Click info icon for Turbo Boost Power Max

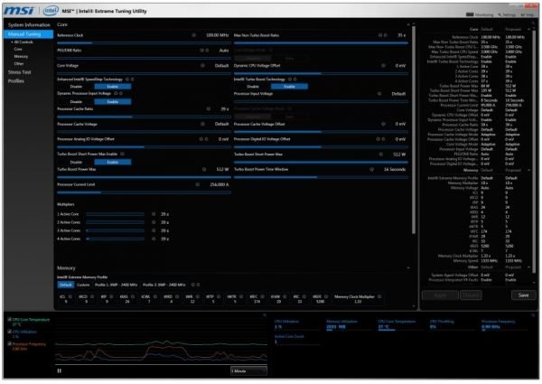pos(204,169)
